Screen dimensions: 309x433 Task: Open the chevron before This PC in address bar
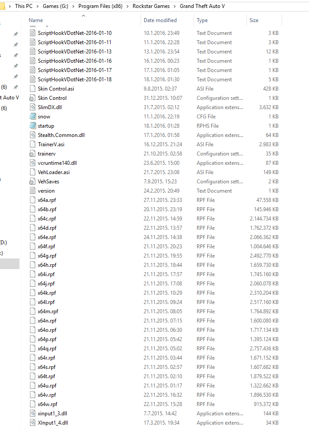pos(10,6)
